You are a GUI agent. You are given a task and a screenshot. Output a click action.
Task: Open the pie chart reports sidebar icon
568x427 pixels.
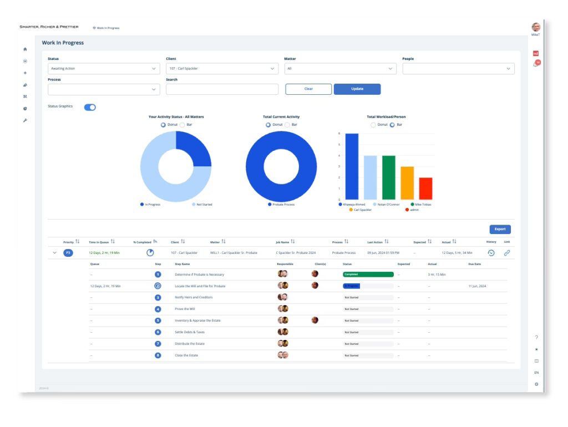coord(25,109)
